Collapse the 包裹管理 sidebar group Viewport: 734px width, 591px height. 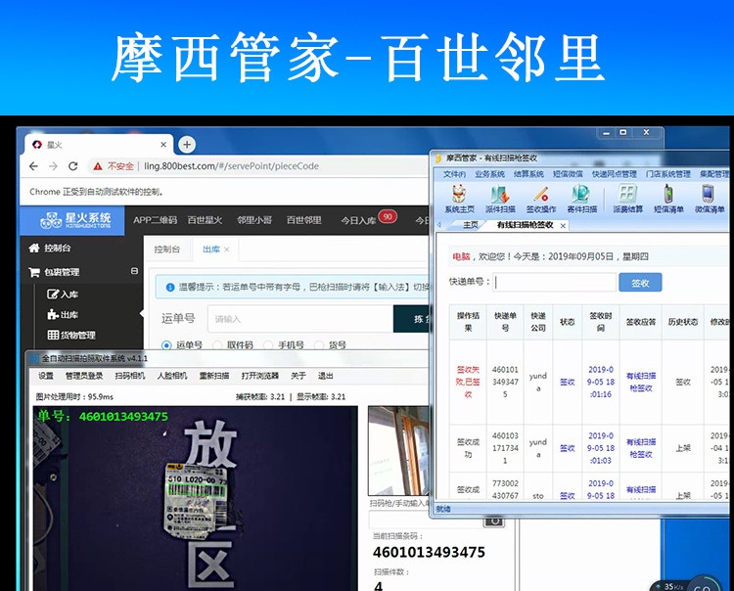point(134,271)
